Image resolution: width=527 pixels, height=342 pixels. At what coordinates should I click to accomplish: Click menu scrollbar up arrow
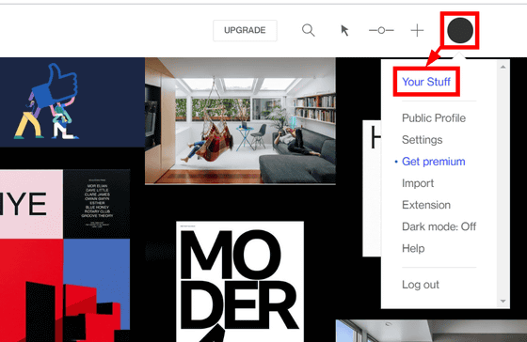[x=503, y=67]
